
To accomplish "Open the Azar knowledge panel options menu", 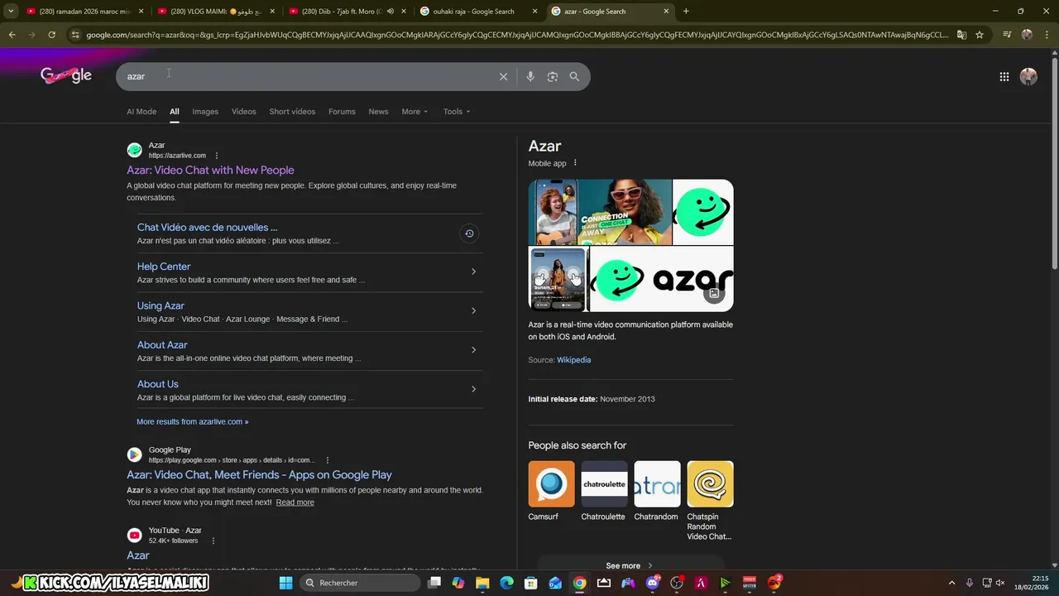I will 575,163.
